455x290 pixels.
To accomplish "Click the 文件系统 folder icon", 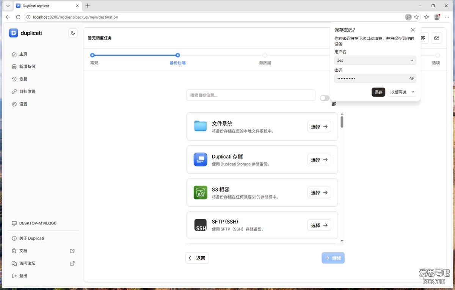I will [200, 126].
